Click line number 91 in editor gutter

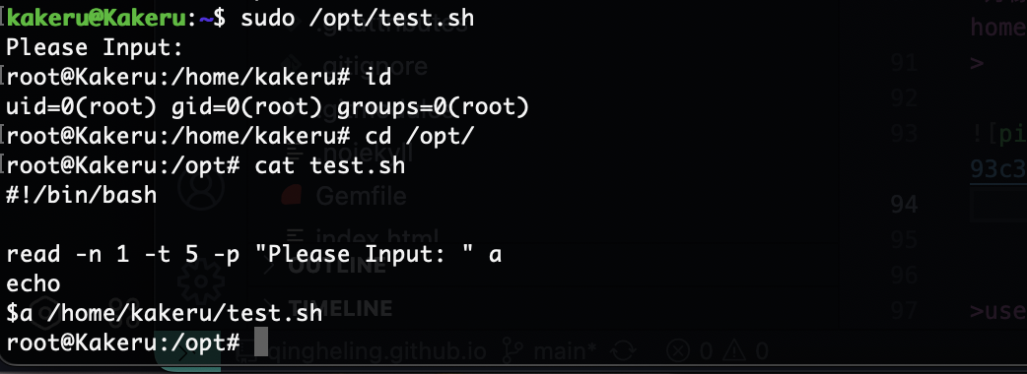coord(903,63)
